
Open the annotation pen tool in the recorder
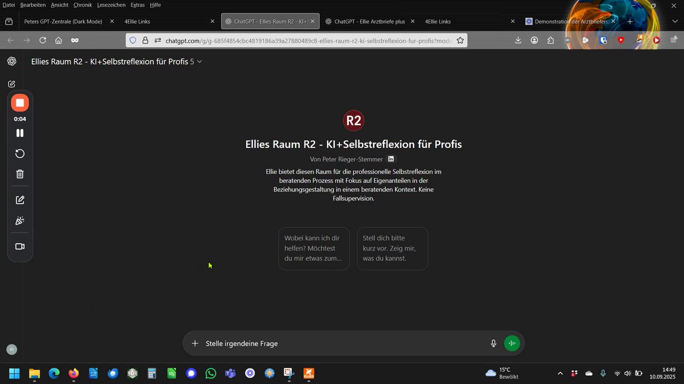point(20,200)
